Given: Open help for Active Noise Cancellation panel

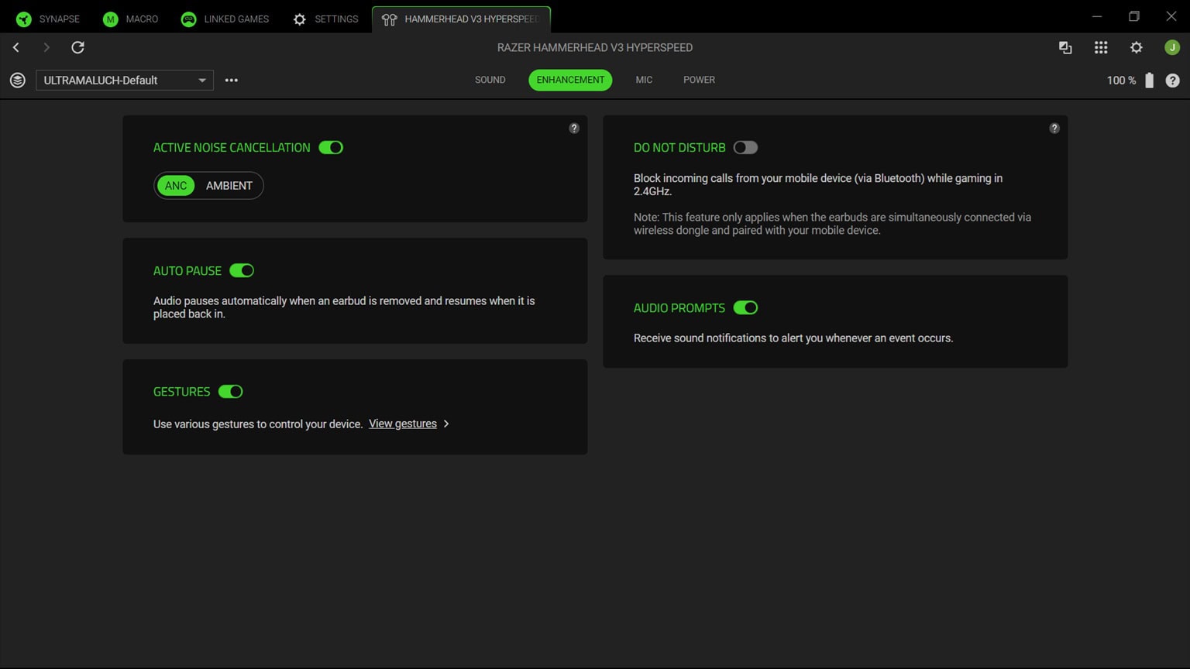Looking at the screenshot, I should (574, 129).
